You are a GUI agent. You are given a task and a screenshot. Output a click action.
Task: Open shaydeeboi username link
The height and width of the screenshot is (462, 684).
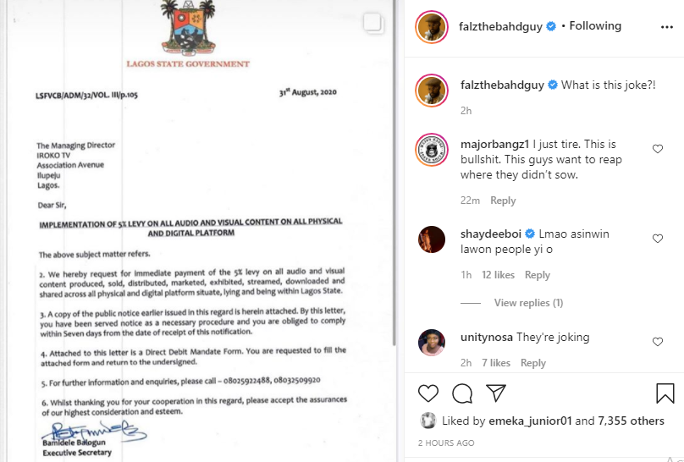tap(491, 234)
